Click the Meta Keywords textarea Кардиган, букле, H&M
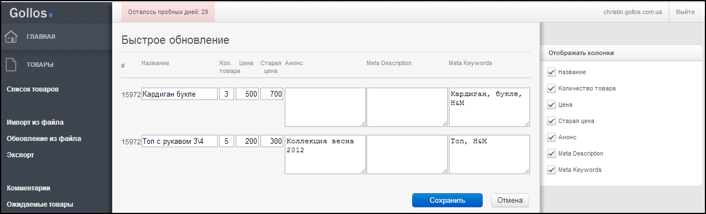Viewport: 706px width, 214px height. (x=489, y=107)
